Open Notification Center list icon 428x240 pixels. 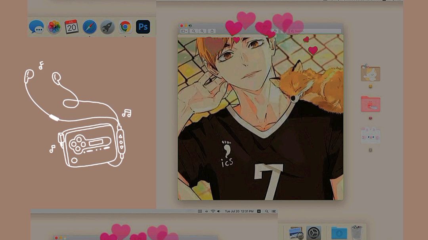click(x=274, y=211)
